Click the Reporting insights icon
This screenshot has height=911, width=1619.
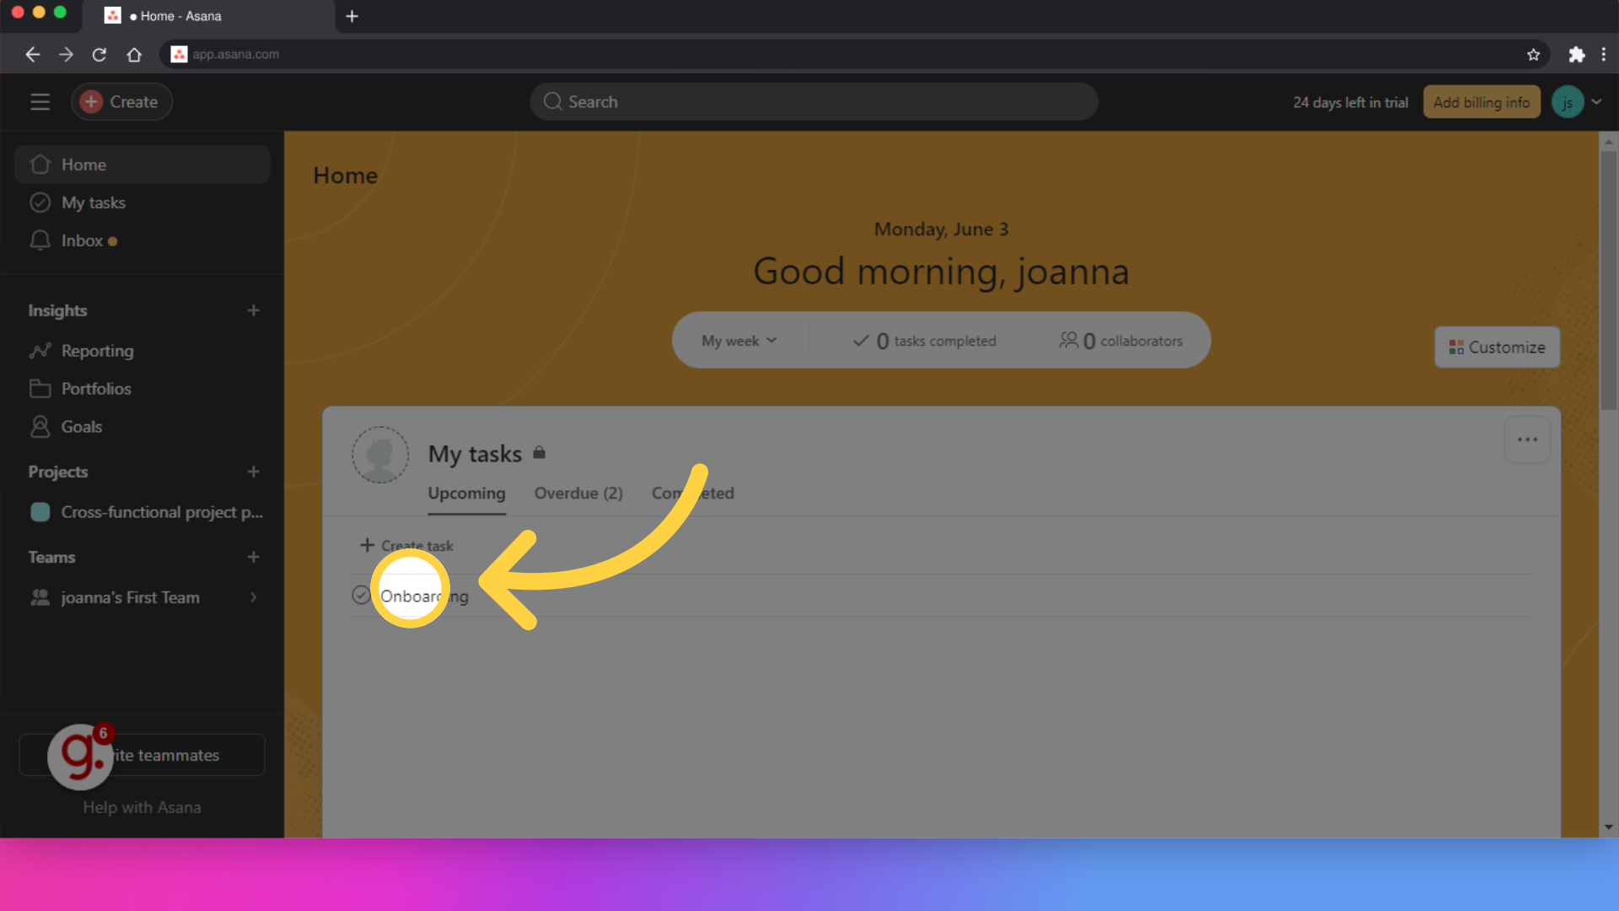[40, 349]
